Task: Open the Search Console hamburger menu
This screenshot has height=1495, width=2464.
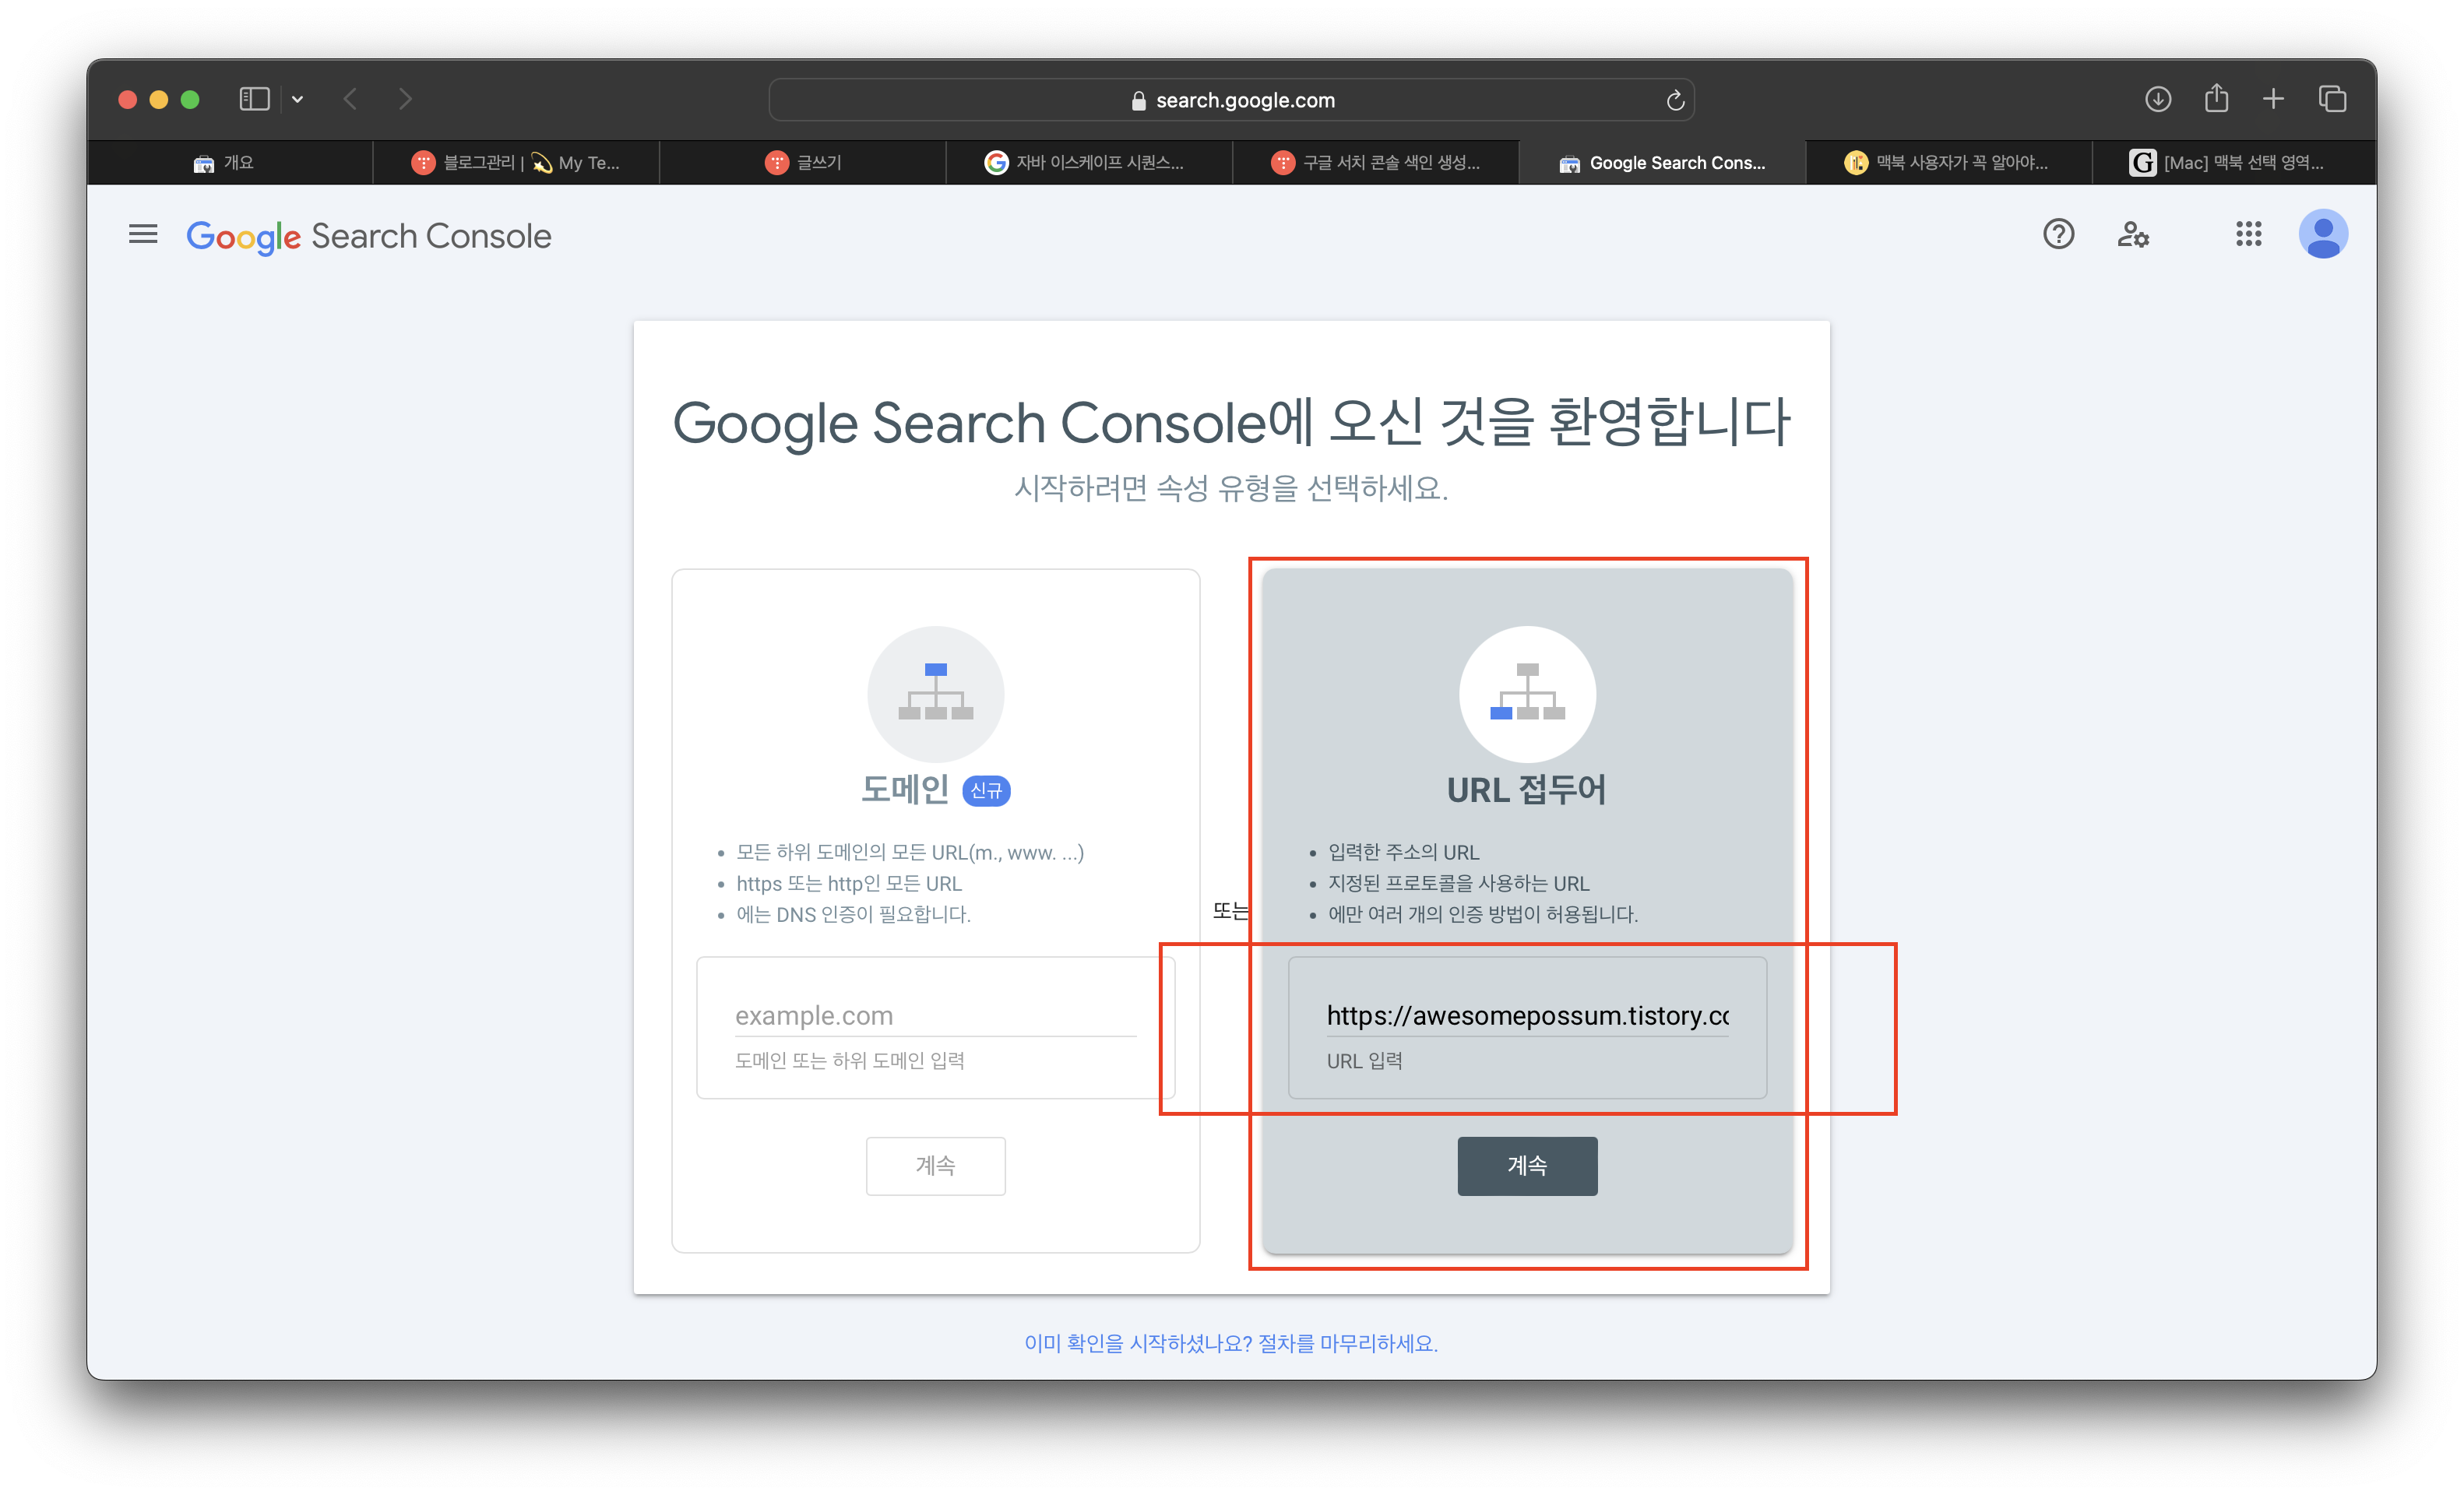Action: pos(143,235)
